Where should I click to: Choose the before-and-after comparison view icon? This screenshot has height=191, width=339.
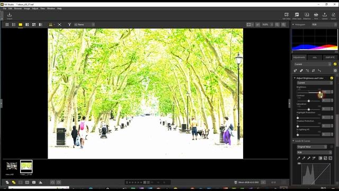pos(40,25)
